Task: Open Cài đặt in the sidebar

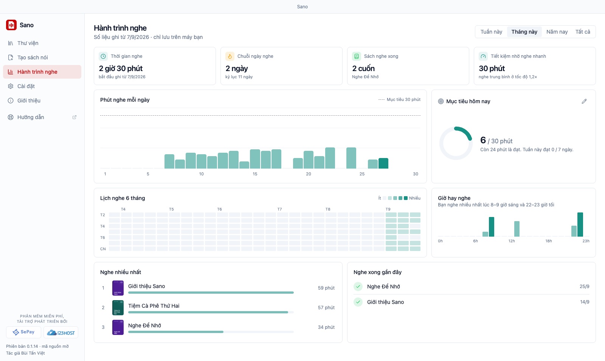Action: (x=42, y=86)
